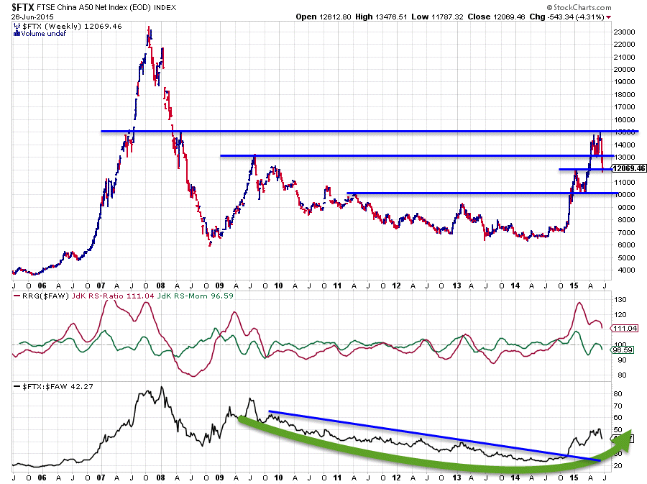Screen dimensions: 647x484
Task: Click the Low 11787.32 value
Action: [437, 17]
